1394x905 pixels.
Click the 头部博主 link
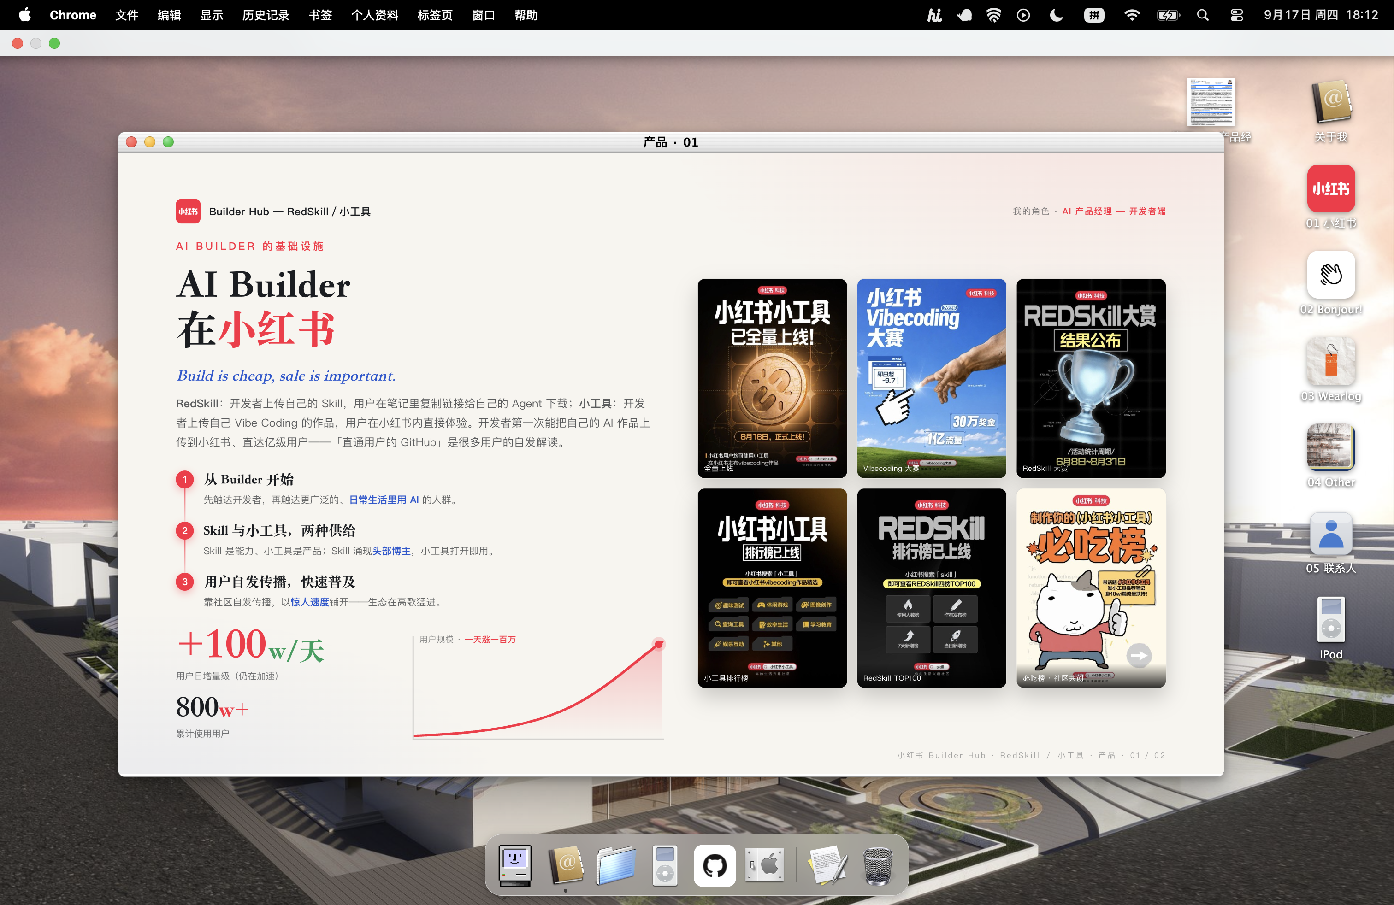(x=391, y=551)
